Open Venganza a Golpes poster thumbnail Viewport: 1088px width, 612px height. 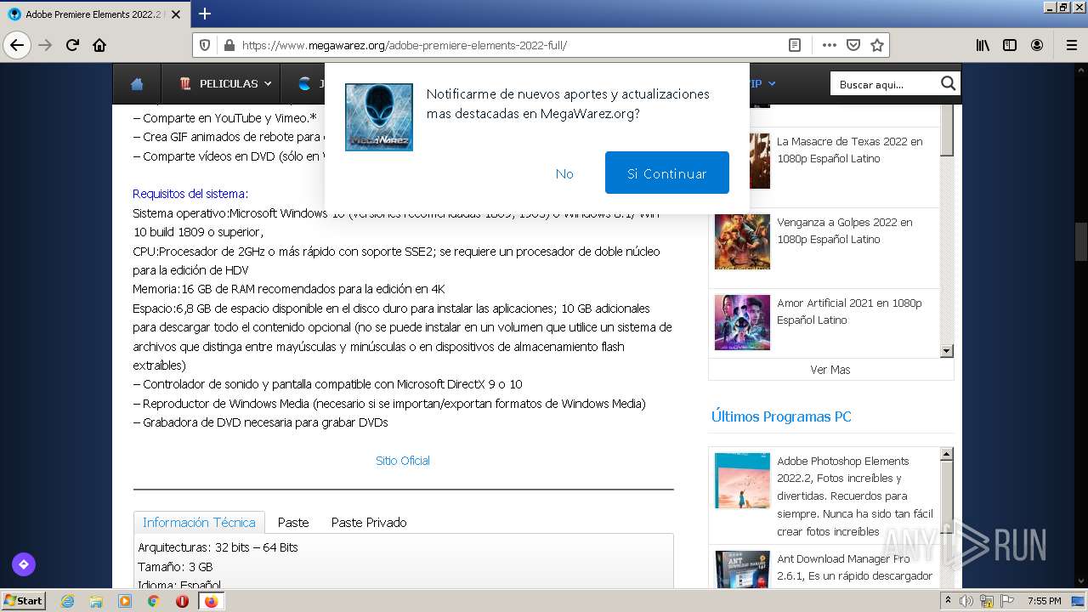tap(742, 241)
